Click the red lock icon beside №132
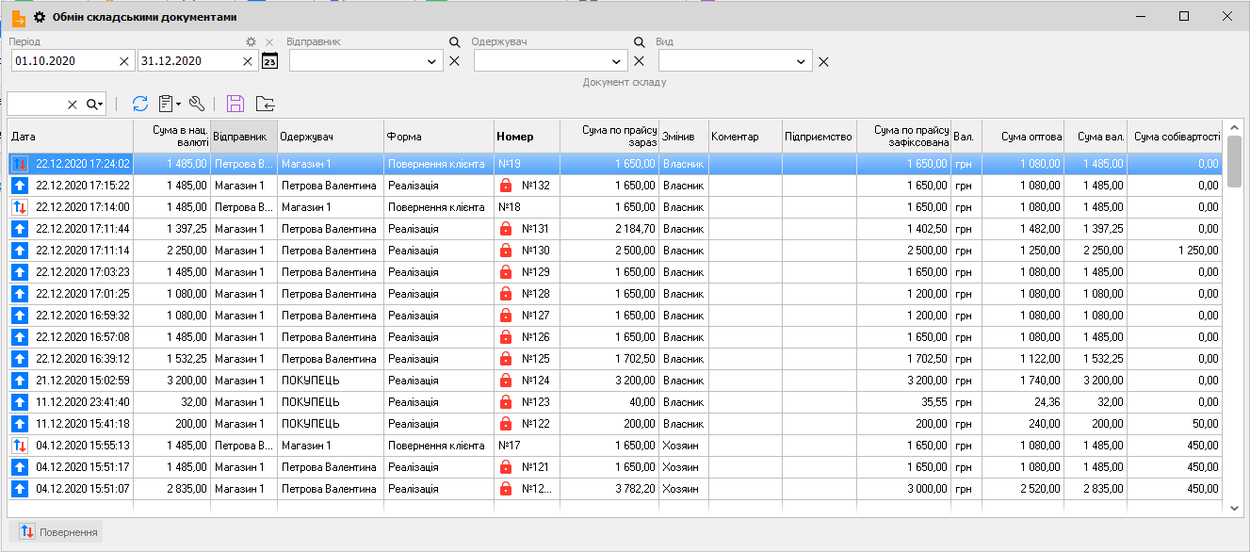This screenshot has height=552, width=1250. [x=506, y=186]
